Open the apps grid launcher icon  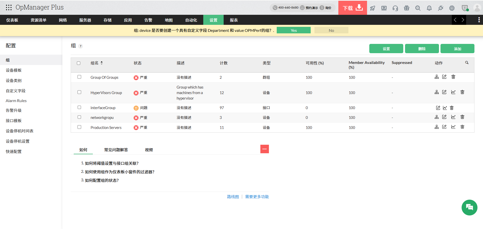click(9, 8)
